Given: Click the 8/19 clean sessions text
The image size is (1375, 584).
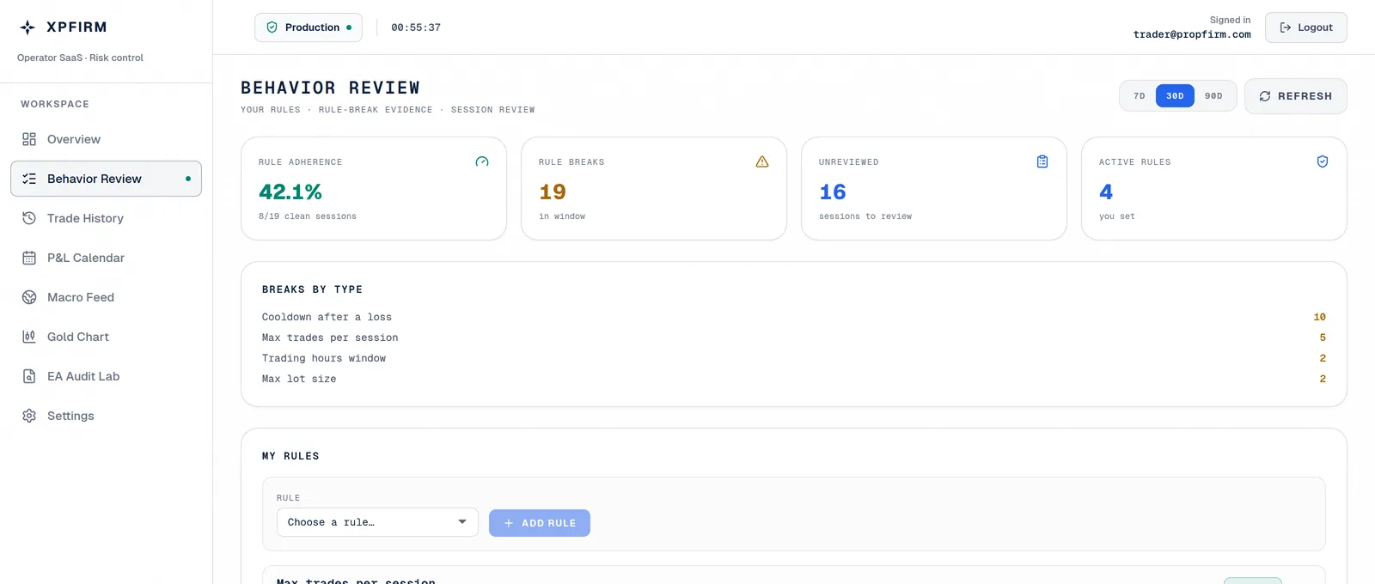Looking at the screenshot, I should click(308, 216).
